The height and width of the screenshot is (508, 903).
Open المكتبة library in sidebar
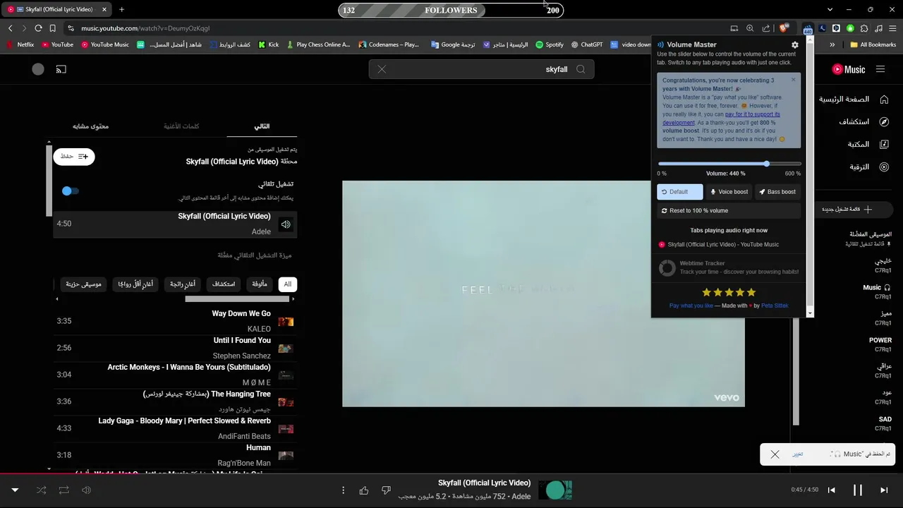[868, 145]
